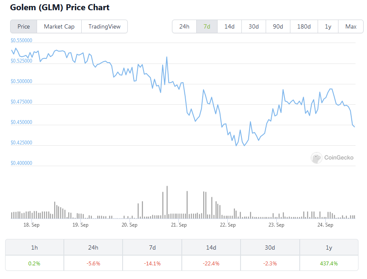The width and height of the screenshot is (367, 279).
Task: Show the 90d price history
Action: (278, 26)
